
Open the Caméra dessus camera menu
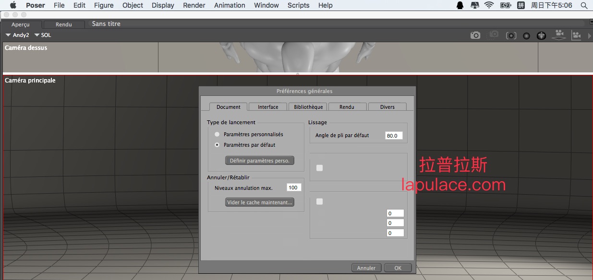[x=26, y=48]
